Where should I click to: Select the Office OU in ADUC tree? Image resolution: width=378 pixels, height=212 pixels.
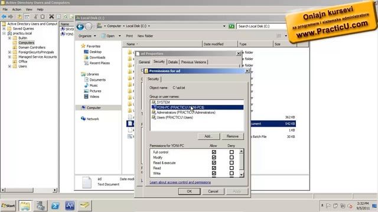(x=23, y=61)
